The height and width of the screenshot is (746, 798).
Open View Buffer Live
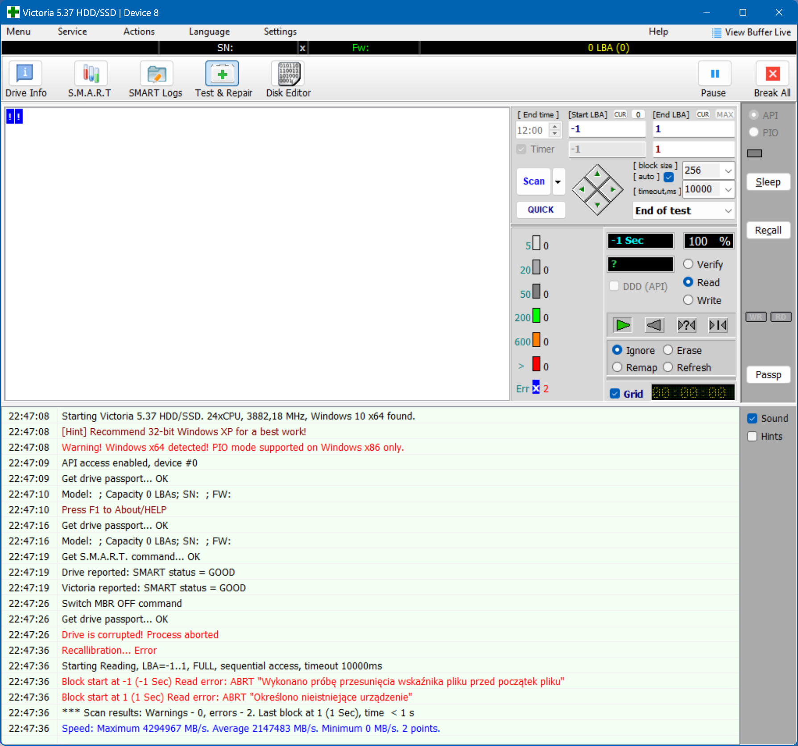point(751,32)
